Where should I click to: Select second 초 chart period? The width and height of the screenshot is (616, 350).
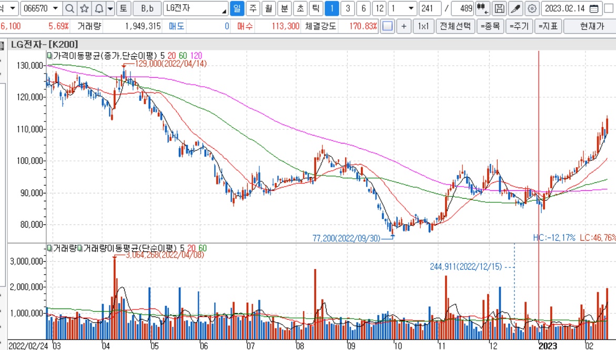pyautogui.click(x=300, y=8)
